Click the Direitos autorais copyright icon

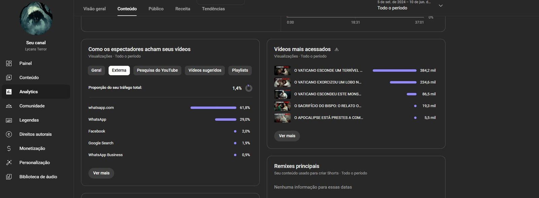(9, 134)
